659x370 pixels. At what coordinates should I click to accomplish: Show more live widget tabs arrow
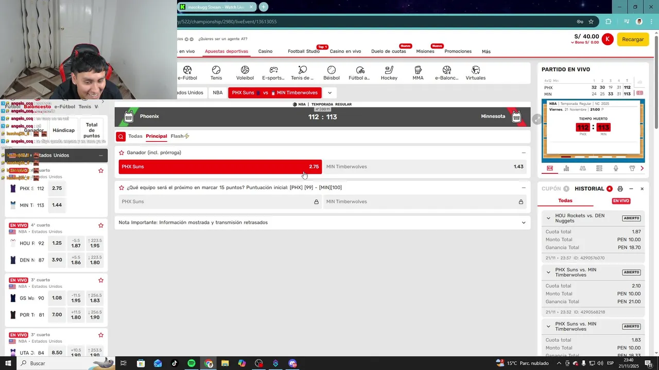point(642,168)
